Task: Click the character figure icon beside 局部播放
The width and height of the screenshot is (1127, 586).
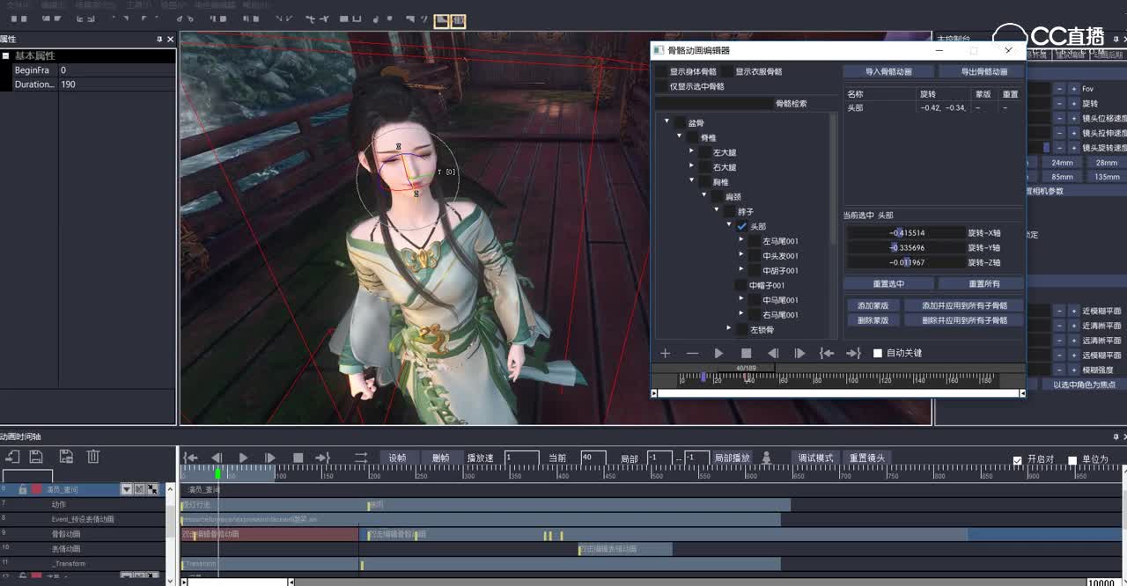Action: click(766, 458)
